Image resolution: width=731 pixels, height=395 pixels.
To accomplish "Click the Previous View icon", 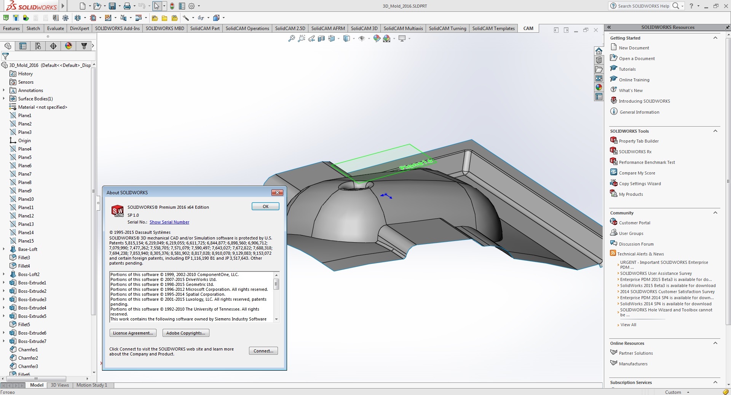I will (311, 38).
